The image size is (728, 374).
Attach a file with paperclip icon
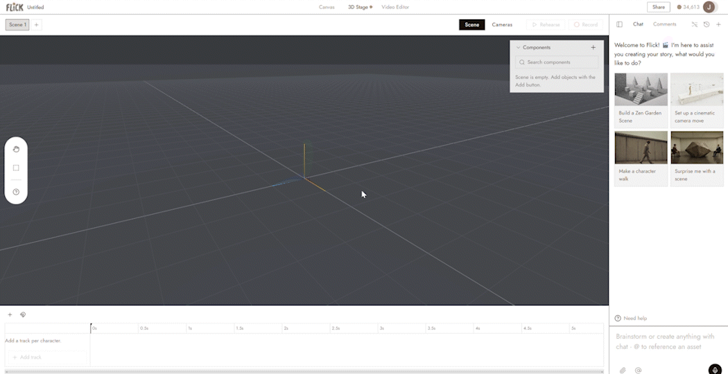623,370
